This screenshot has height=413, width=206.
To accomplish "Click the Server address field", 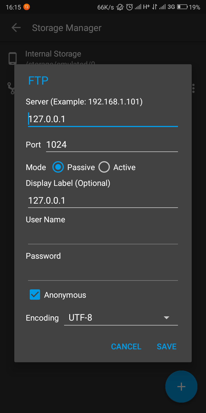I will [x=103, y=119].
